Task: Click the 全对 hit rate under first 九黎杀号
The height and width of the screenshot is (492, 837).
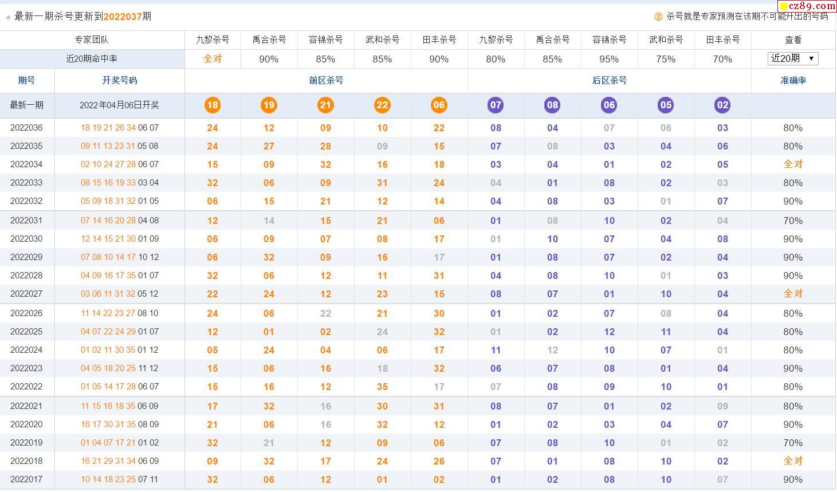Action: pyautogui.click(x=212, y=58)
